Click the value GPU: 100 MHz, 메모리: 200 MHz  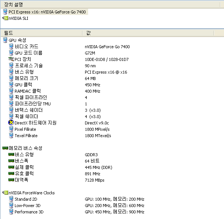click(115, 199)
